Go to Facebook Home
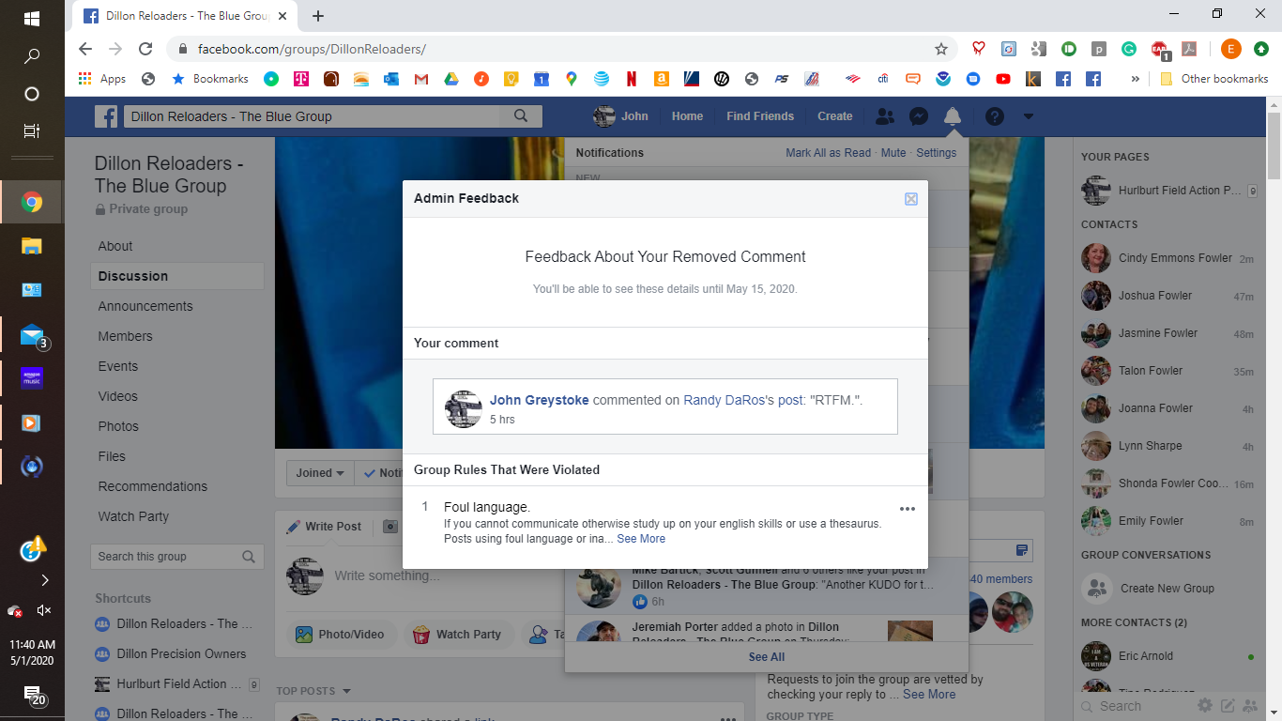1282x721 pixels. click(687, 116)
